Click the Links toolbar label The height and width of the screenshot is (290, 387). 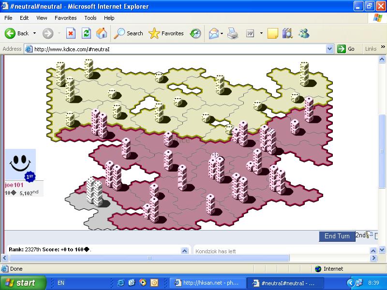[371, 49]
